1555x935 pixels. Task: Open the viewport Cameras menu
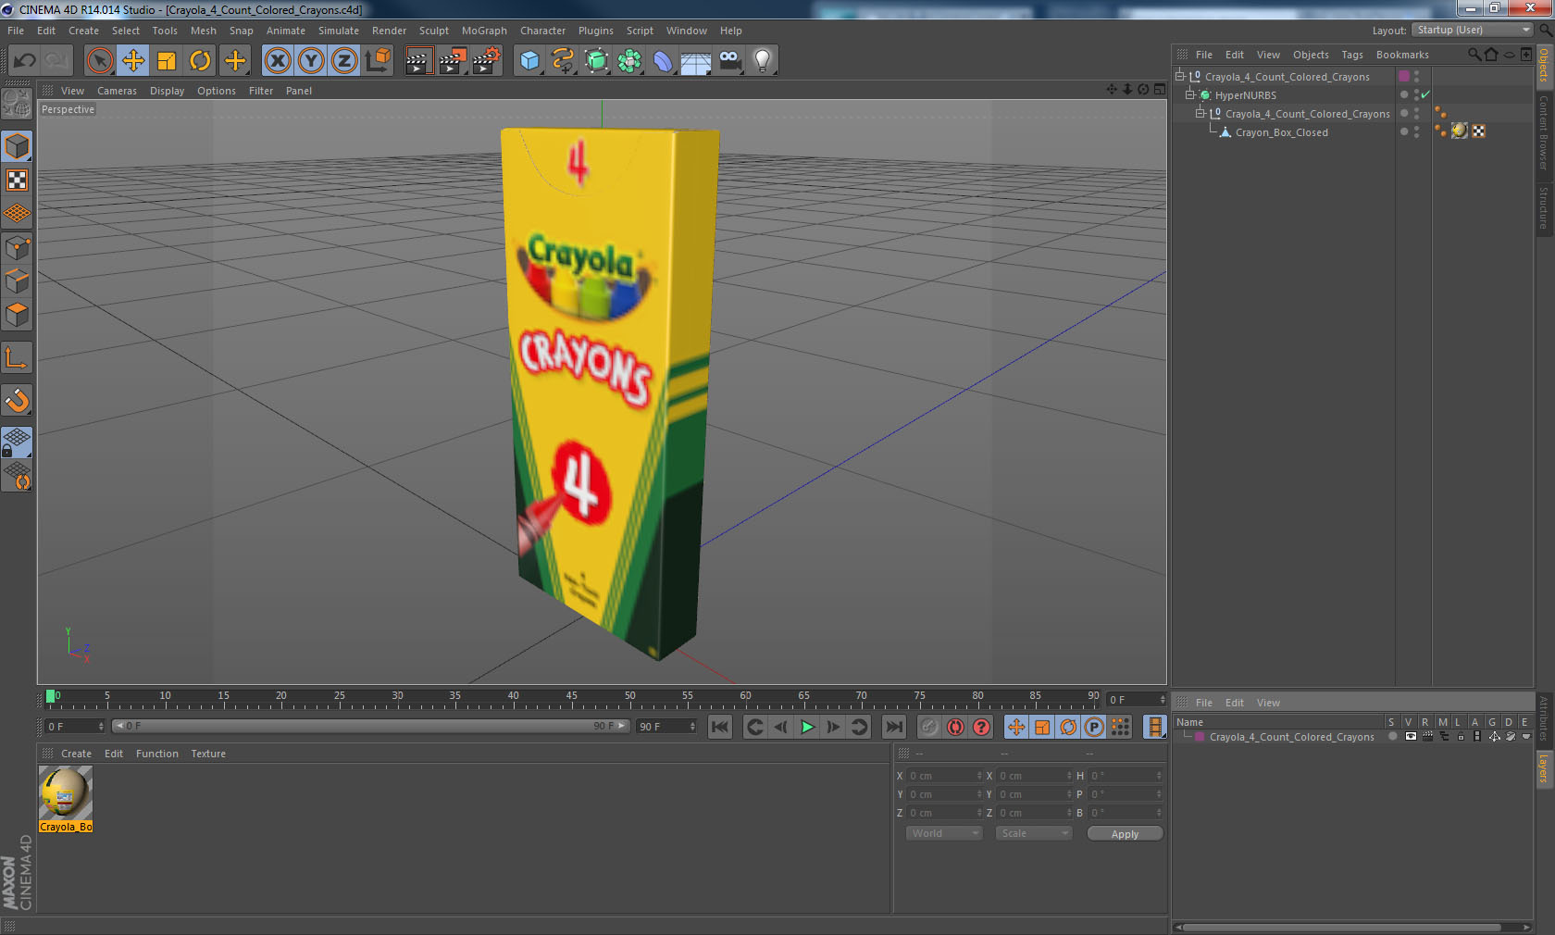(117, 91)
